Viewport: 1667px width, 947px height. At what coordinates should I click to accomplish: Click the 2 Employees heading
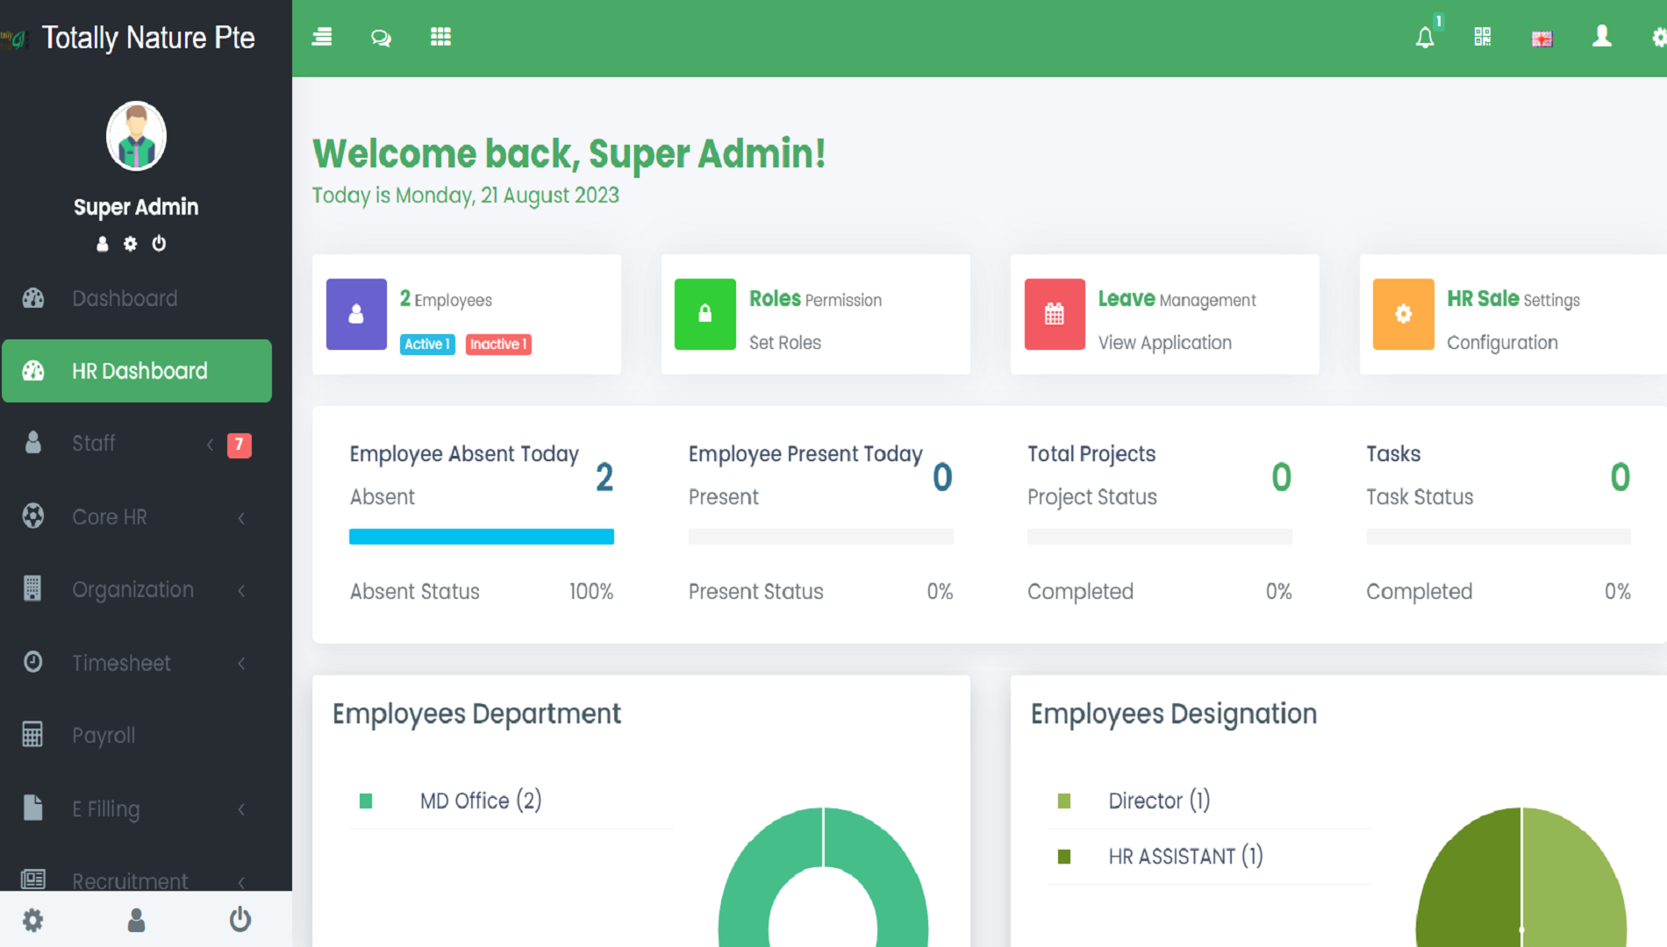tap(446, 300)
